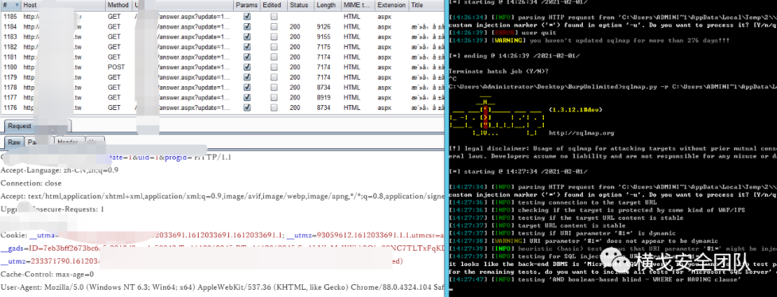
Task: Click the 200 status cell in row 1181
Action: click(296, 57)
